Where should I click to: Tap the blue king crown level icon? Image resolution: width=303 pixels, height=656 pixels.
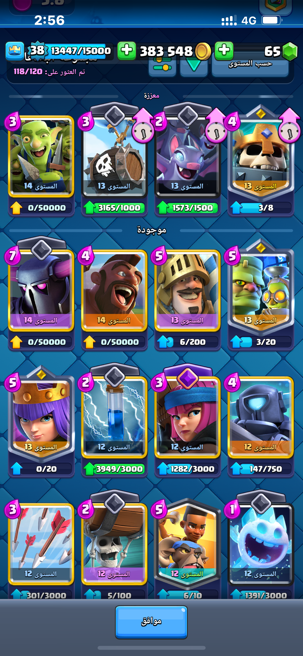tap(15, 51)
